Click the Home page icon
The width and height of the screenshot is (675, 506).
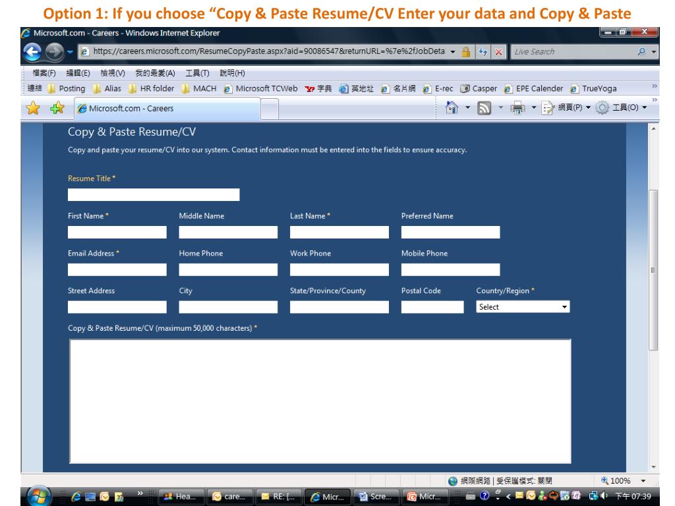click(x=452, y=107)
